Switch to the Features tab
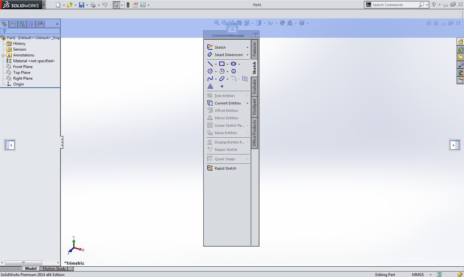 pos(254,49)
